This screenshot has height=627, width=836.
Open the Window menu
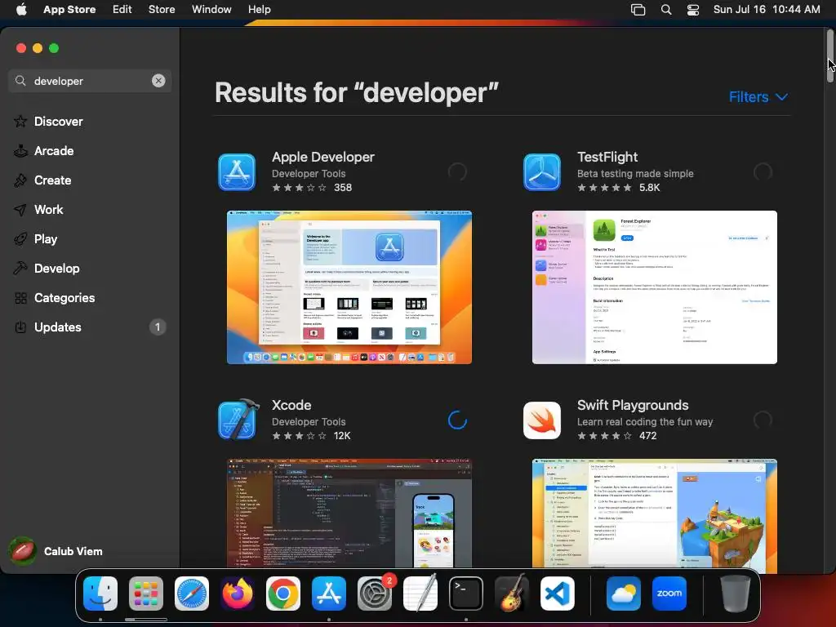coord(211,9)
